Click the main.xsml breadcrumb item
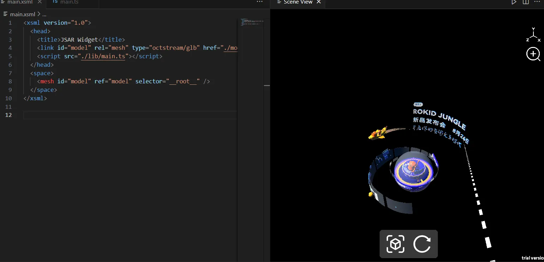Screen dimensions: 544x262 click(x=23, y=14)
